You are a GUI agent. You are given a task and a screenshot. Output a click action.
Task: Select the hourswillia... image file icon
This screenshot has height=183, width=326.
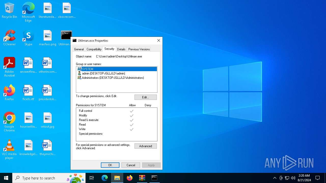pos(28,120)
